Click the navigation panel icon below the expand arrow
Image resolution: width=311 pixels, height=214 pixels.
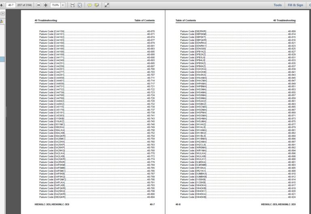[2, 21]
